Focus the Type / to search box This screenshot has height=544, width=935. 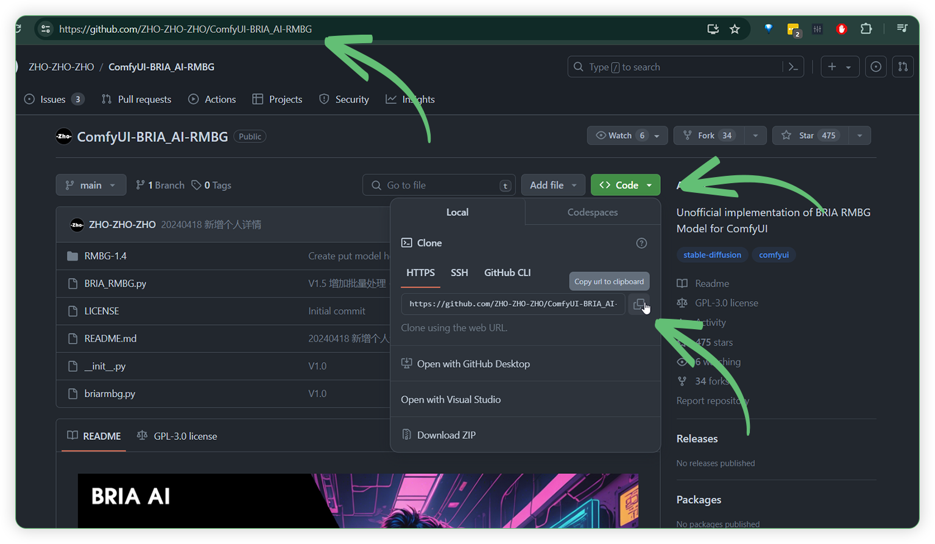tap(685, 67)
